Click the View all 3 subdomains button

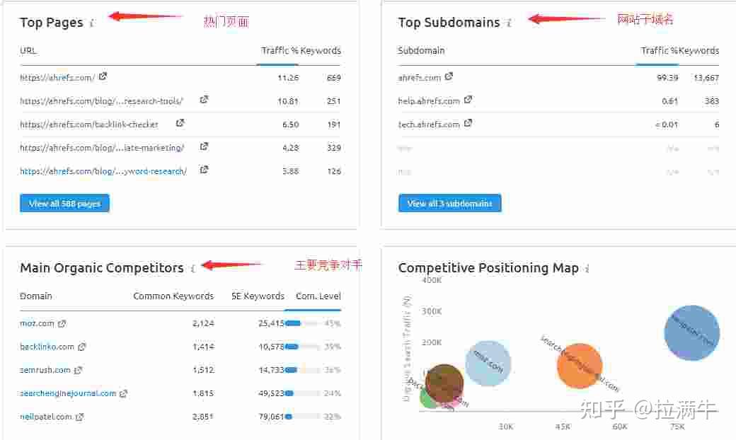click(x=450, y=203)
